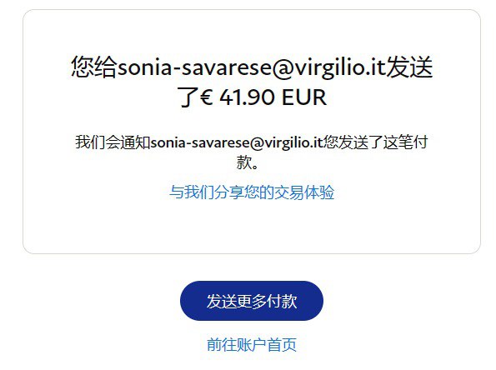Click the 您给 characters in the heading
The image size is (496, 370).
(x=94, y=67)
